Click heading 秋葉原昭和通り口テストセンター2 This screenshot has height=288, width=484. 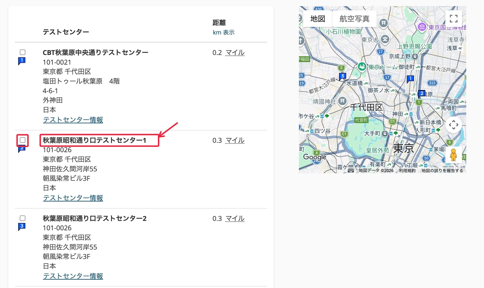[x=95, y=218]
